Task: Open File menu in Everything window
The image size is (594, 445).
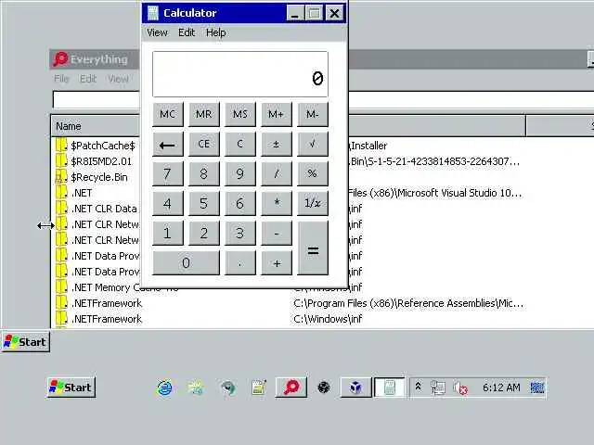Action: [61, 79]
